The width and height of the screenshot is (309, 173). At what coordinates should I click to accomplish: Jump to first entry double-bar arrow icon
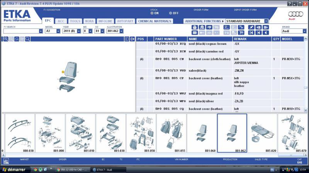coord(251,33)
